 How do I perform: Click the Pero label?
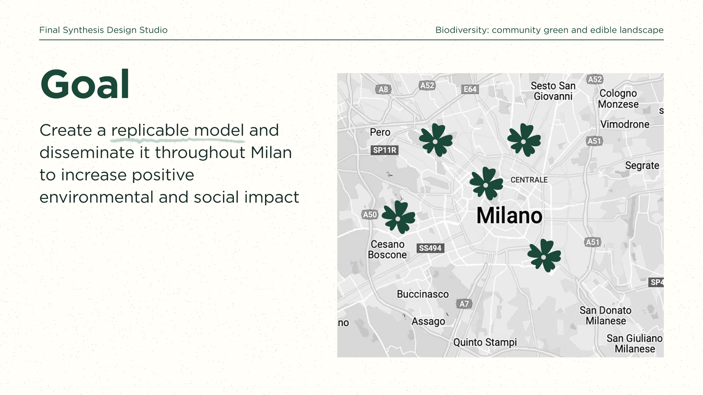[x=380, y=132]
